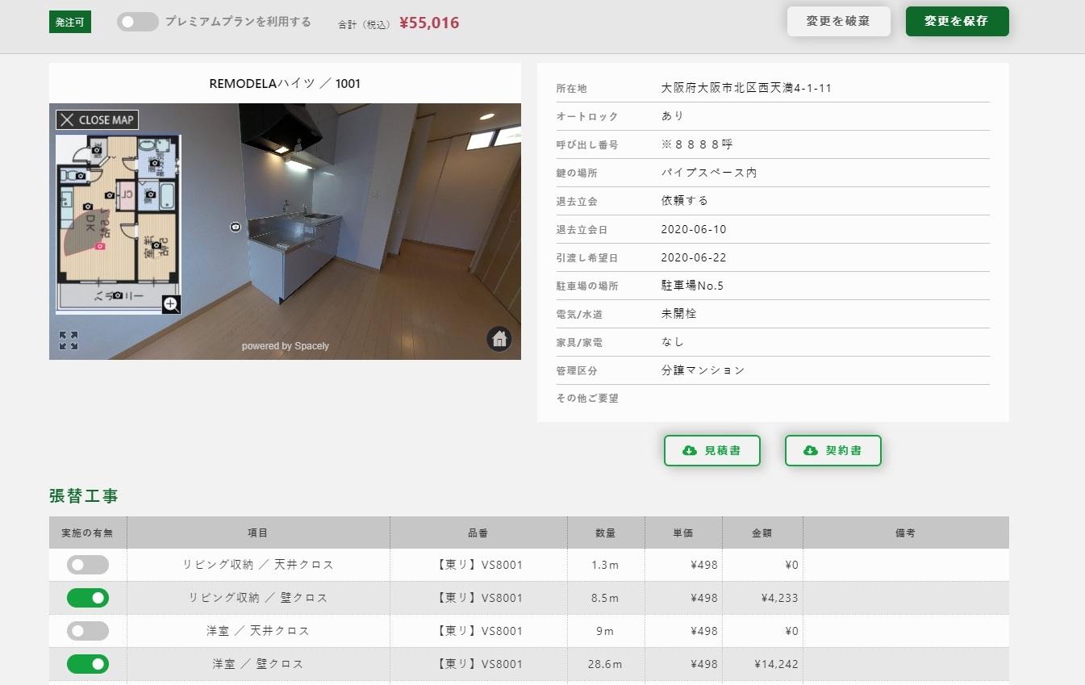
Task: Zoom the floor map with magnifier icon
Action: 171,304
